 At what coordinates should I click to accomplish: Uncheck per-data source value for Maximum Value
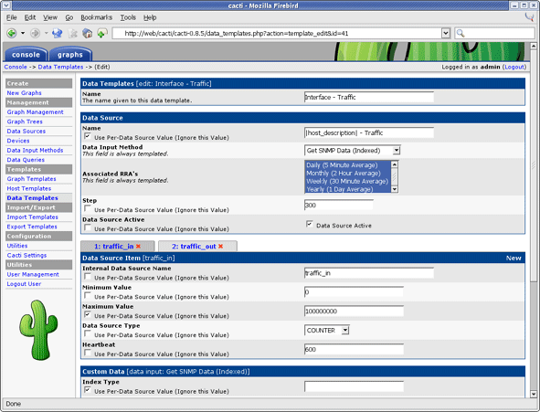pyautogui.click(x=88, y=314)
